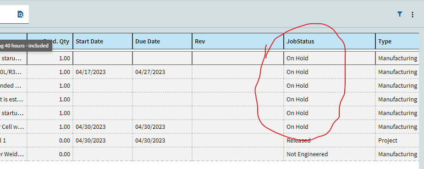Click the Rev column header
This screenshot has height=169, width=424.
pyautogui.click(x=238, y=41)
